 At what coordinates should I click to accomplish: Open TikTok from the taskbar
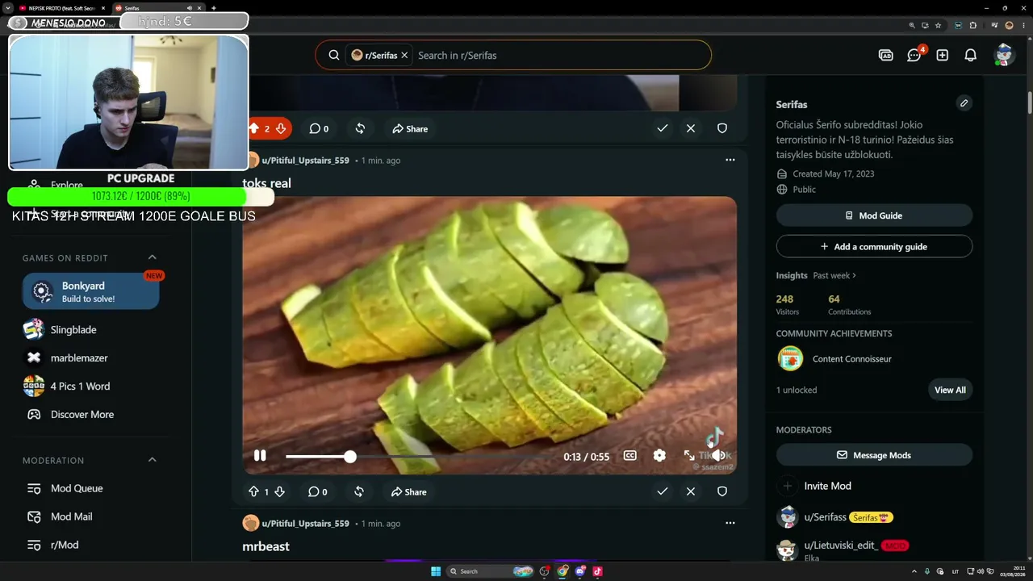(597, 571)
